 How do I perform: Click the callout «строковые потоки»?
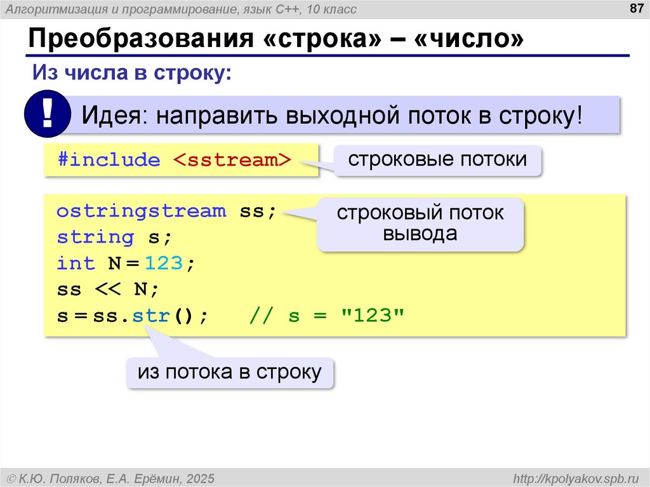(437, 160)
